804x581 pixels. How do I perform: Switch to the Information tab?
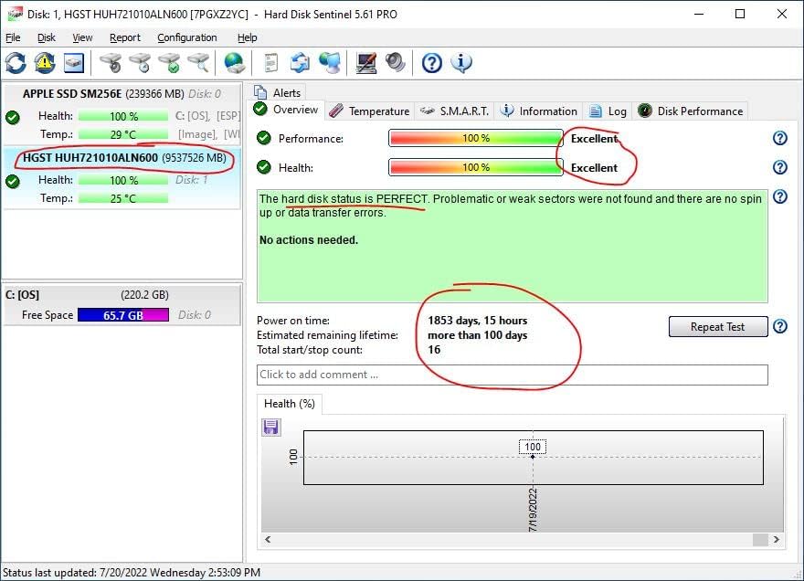pyautogui.click(x=538, y=111)
